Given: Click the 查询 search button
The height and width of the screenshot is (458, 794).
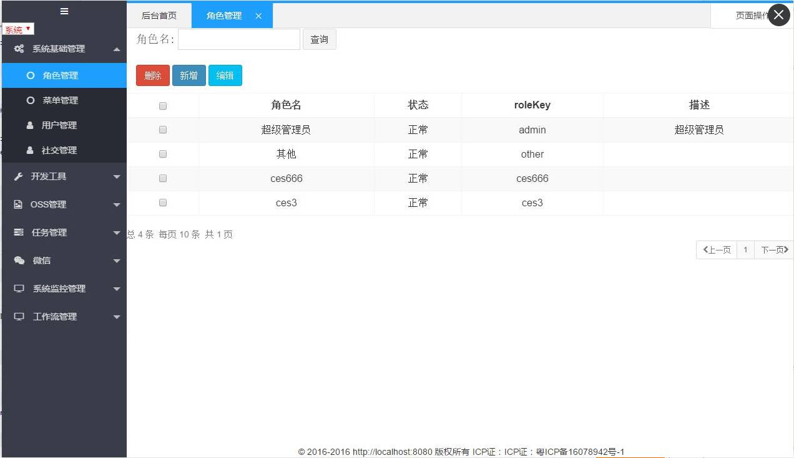Looking at the screenshot, I should pos(320,39).
